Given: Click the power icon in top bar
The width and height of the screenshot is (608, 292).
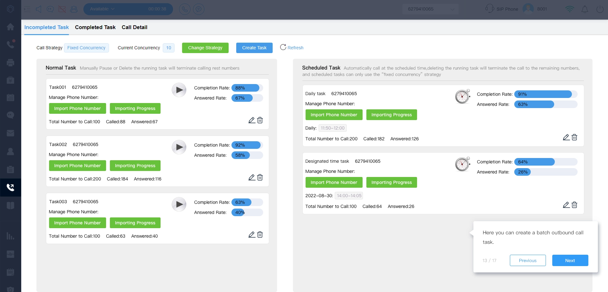Looking at the screenshot, I should [600, 9].
